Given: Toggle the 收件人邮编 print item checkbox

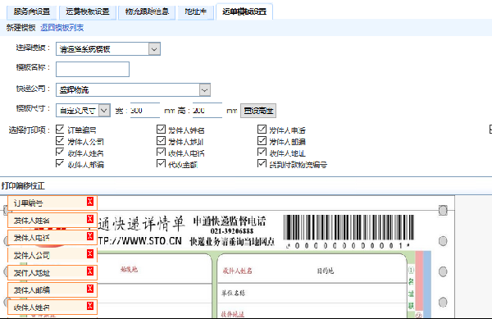Looking at the screenshot, I should click(60, 163).
